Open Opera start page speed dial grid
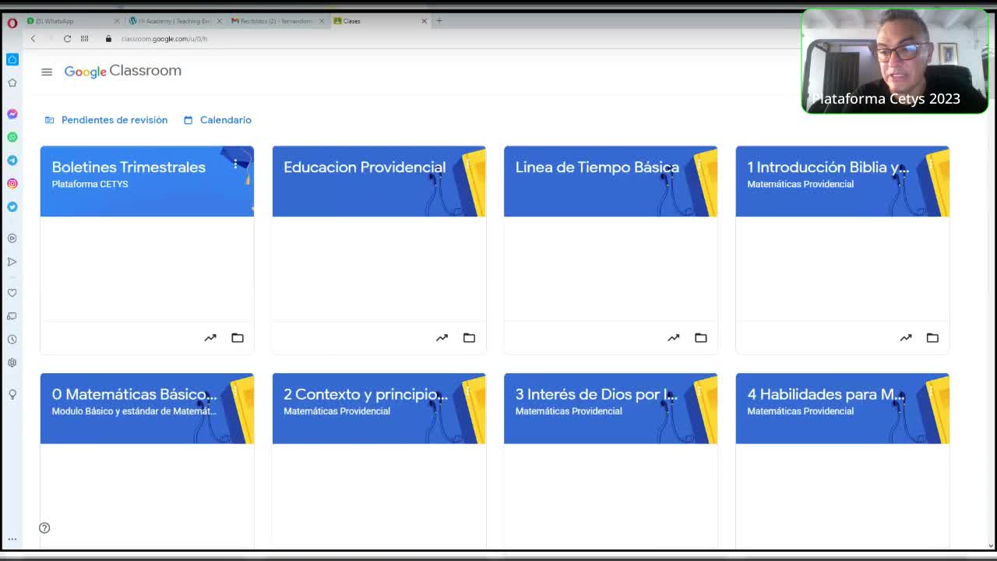The height and width of the screenshot is (561, 997). (x=84, y=38)
